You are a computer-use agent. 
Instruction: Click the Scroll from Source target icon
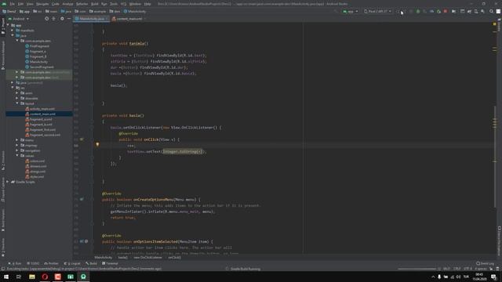47,19
